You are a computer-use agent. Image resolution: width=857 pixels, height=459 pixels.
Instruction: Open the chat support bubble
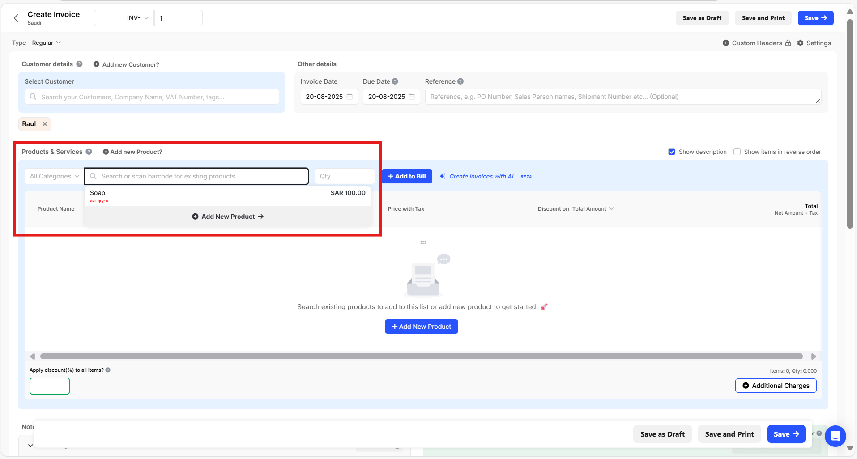point(835,436)
